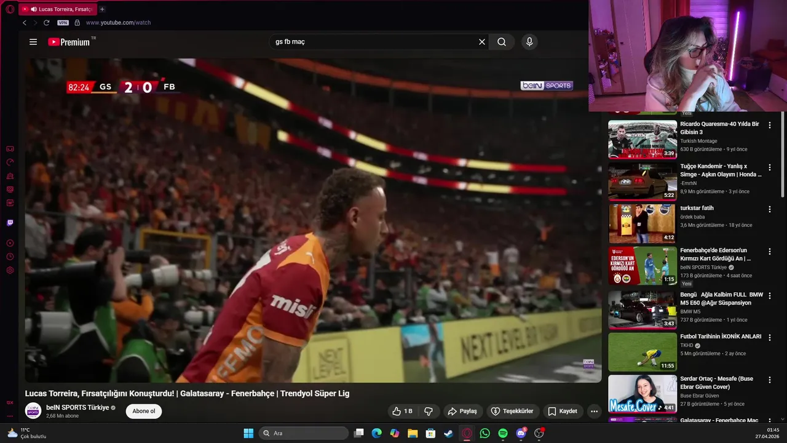The height and width of the screenshot is (443, 787).
Task: Open Twitch in the Opera sidebar
Action: tap(10, 223)
